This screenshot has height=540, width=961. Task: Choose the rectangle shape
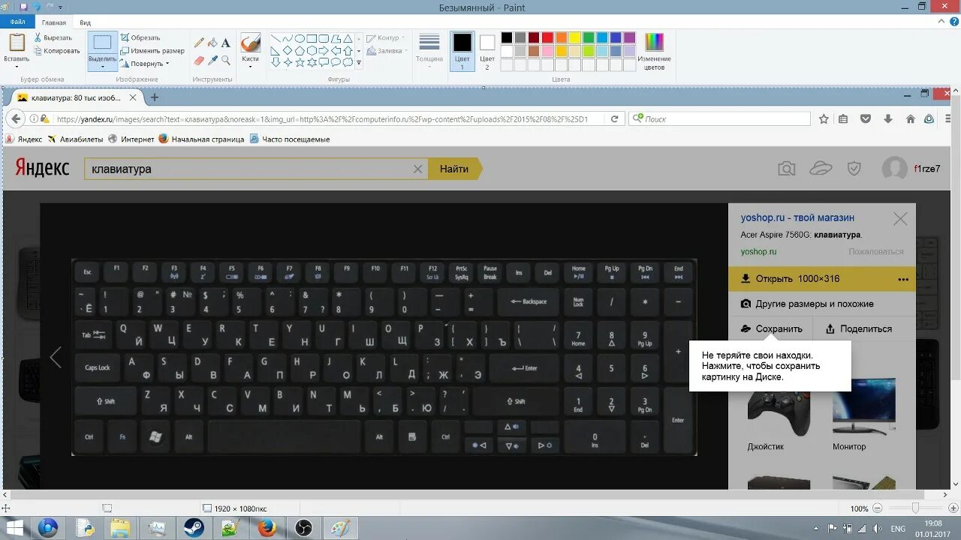click(x=312, y=38)
